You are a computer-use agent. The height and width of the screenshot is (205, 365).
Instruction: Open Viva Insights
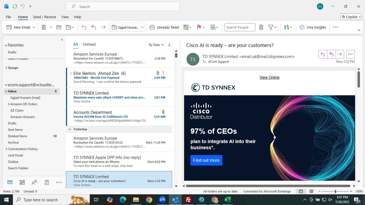(x=313, y=27)
